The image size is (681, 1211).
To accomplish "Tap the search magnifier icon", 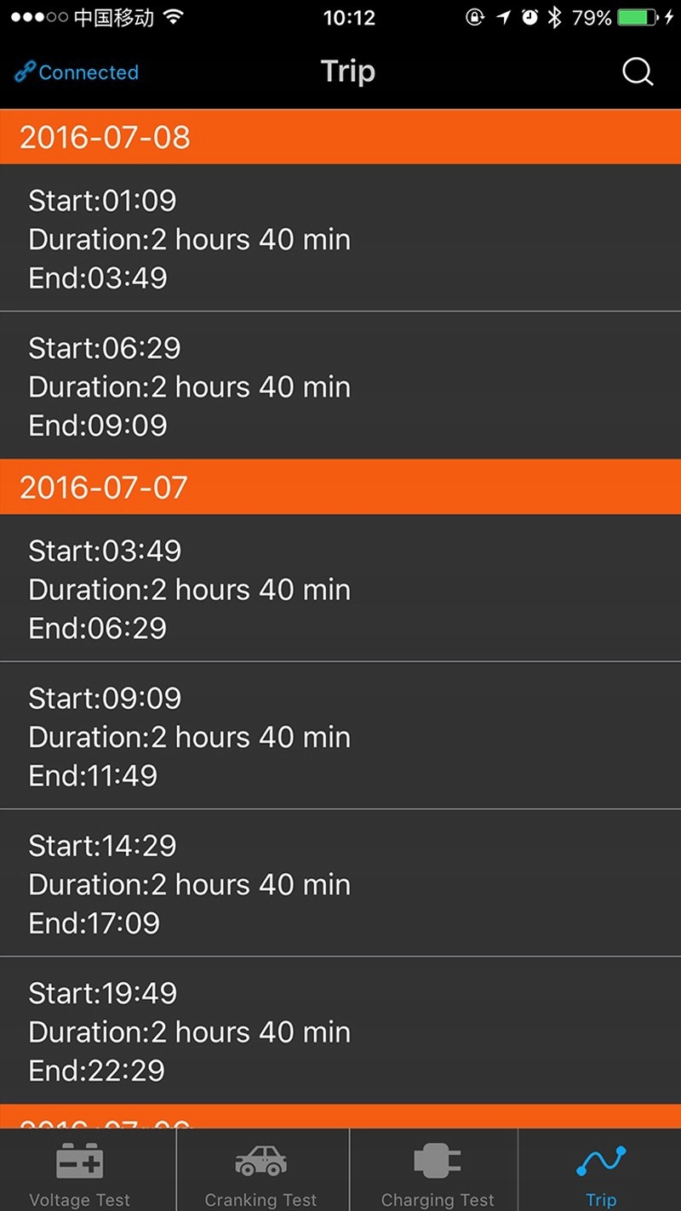I will point(637,72).
